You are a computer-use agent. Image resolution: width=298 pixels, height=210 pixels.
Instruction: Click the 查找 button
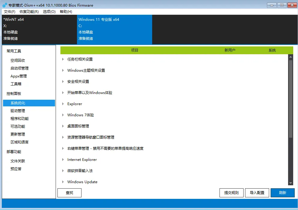tap(69, 193)
